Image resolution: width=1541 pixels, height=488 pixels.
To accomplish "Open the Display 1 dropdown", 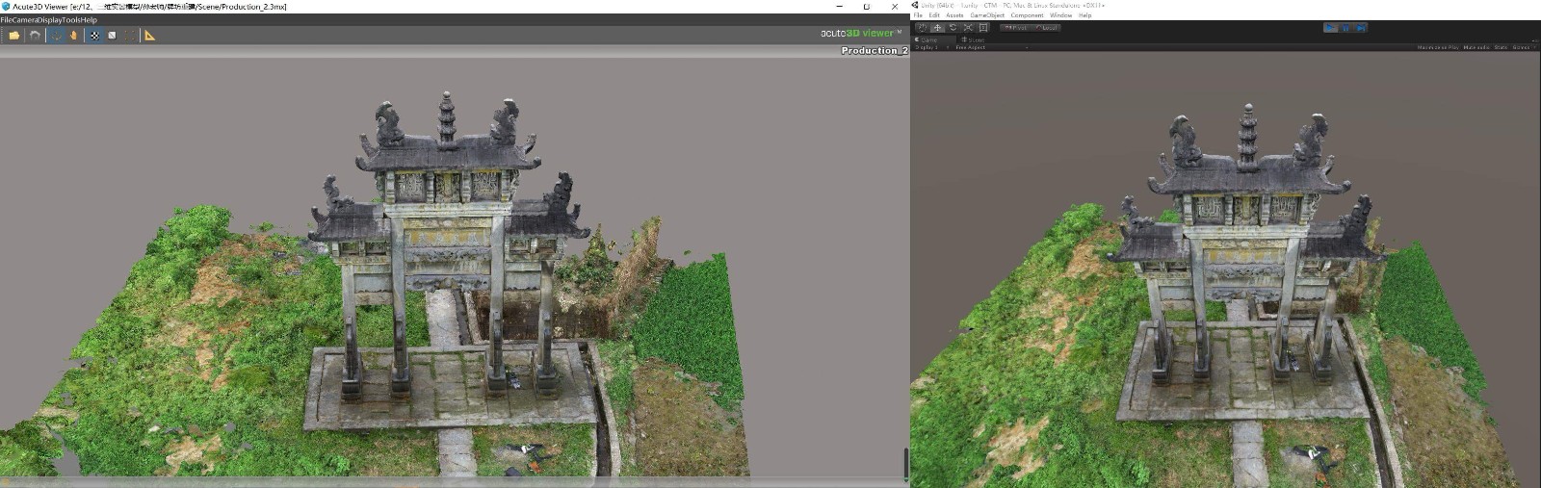I will (x=927, y=47).
